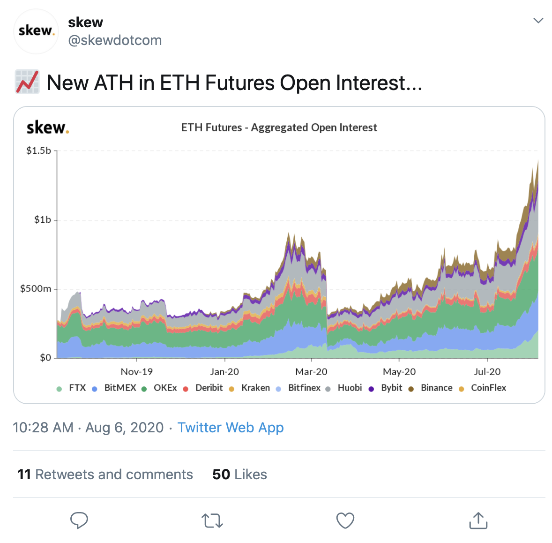Click the skew profile avatar
The width and height of the screenshot is (552, 543).
tap(36, 31)
